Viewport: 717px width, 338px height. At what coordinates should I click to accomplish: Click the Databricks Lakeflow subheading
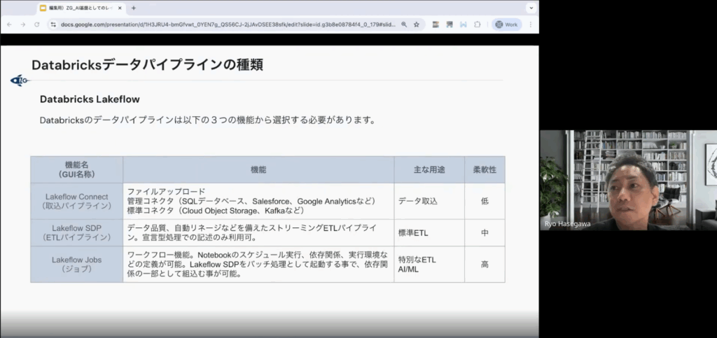[90, 99]
